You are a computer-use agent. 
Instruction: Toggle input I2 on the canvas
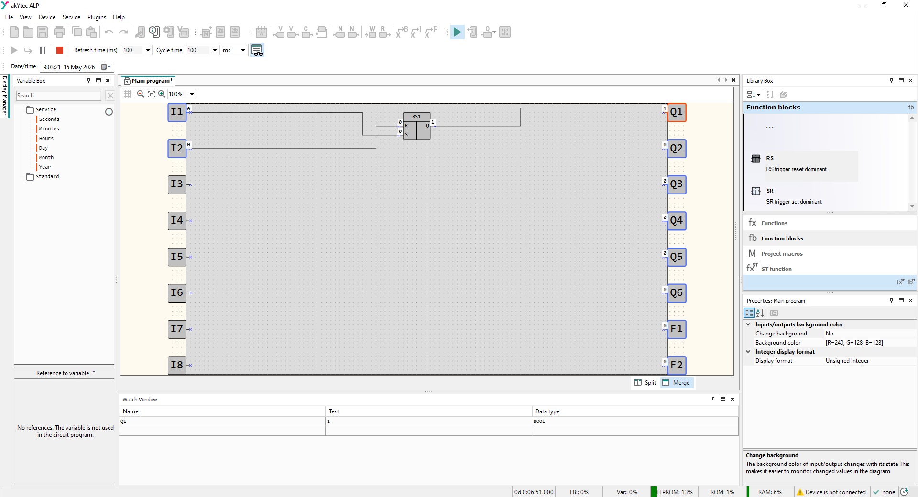[177, 148]
